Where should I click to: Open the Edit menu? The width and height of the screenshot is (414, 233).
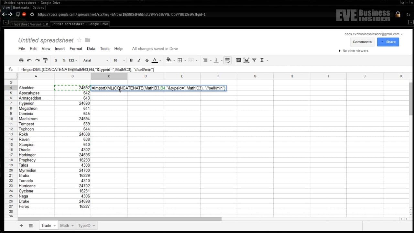click(33, 49)
